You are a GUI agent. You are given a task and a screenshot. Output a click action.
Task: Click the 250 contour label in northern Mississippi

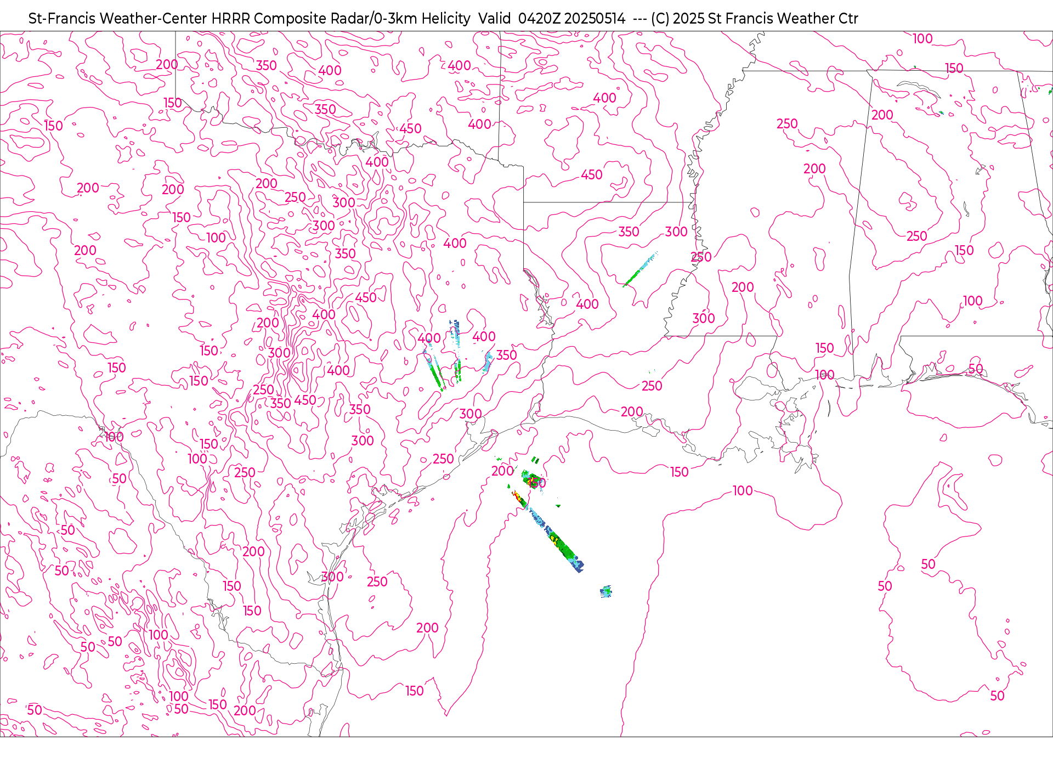point(787,124)
